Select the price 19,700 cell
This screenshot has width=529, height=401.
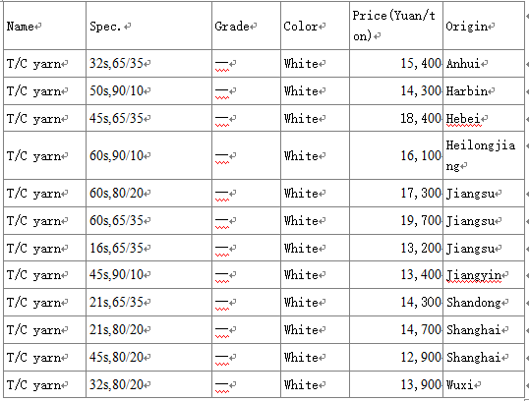396,221
